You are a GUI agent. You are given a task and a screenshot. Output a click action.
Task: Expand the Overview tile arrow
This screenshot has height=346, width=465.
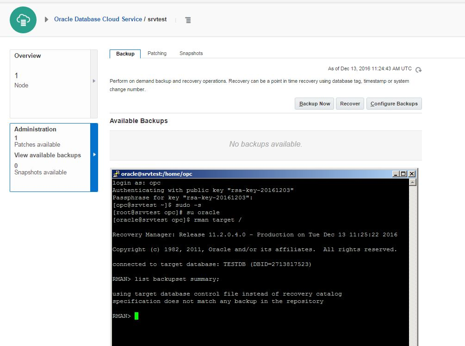[94, 81]
